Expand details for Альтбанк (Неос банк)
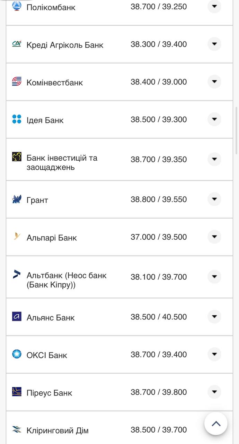The height and width of the screenshot is (444, 239). [214, 277]
